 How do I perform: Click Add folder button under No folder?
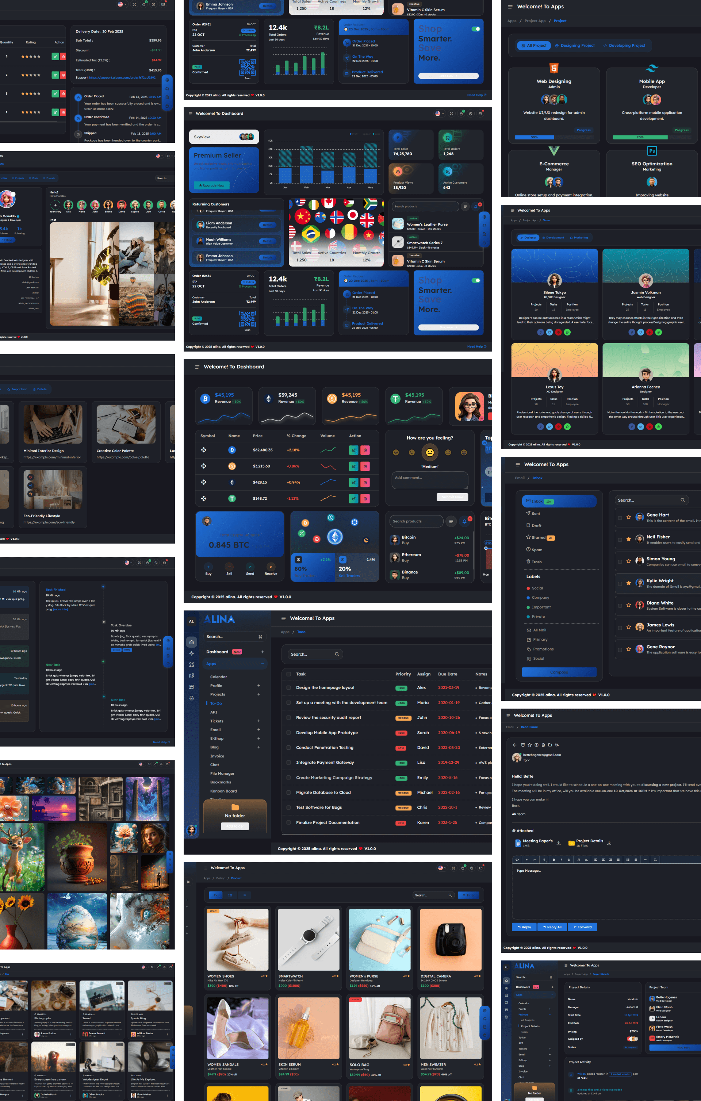tap(235, 826)
